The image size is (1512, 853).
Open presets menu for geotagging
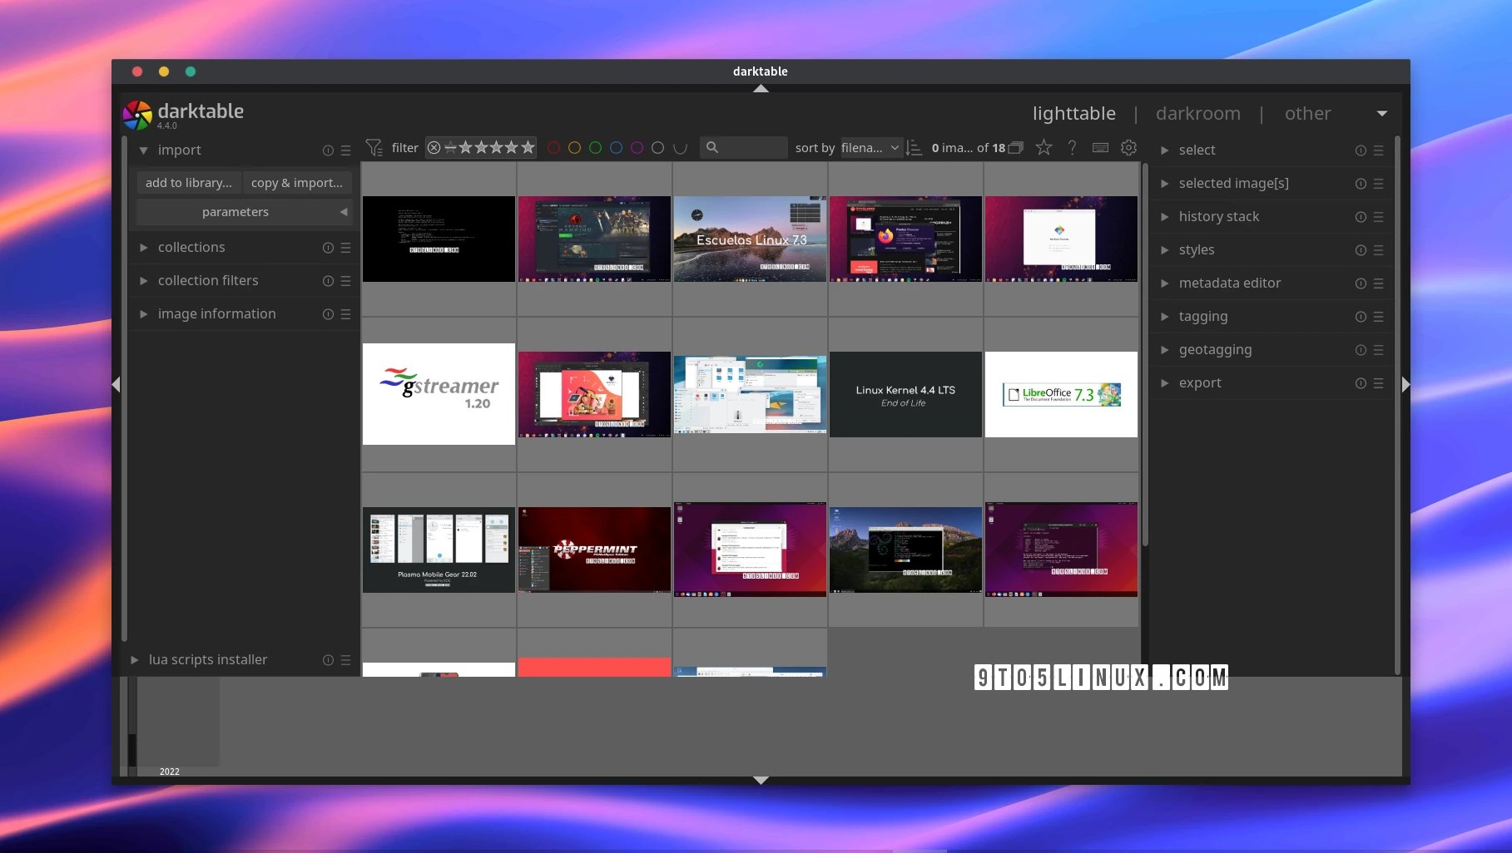(1378, 350)
